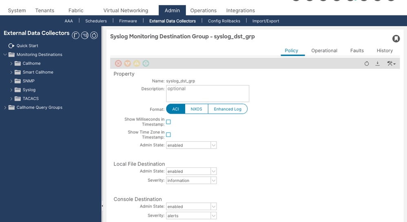Refresh the policy pane
This screenshot has width=407, height=222.
[367, 64]
